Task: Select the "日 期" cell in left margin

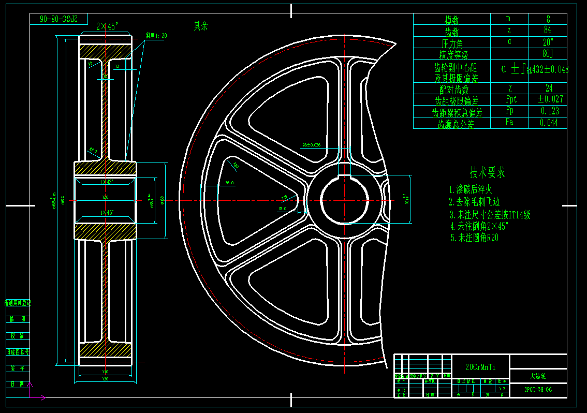Action: point(18,384)
